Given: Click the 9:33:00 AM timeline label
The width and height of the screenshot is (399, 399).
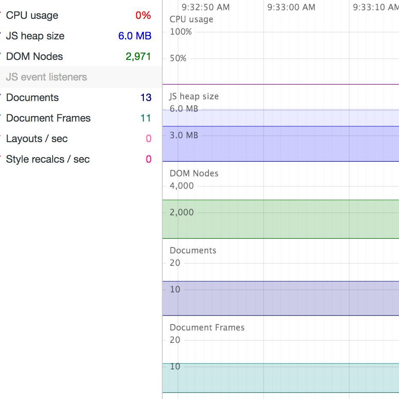Looking at the screenshot, I should coord(292,7).
